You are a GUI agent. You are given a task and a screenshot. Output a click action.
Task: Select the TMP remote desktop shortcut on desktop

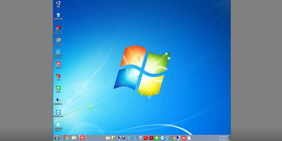tap(58, 101)
